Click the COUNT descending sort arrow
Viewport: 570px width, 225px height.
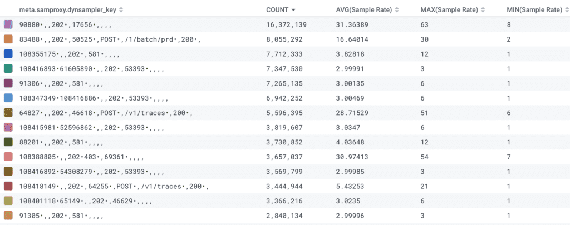click(293, 10)
